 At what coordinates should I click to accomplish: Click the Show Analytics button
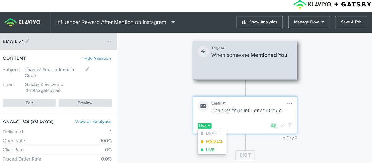259,22
